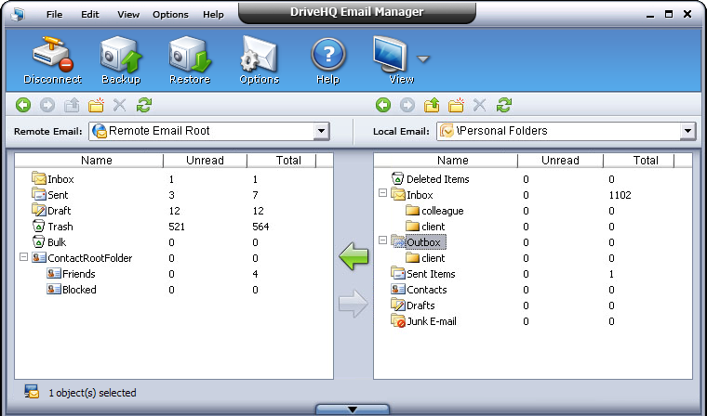Go back in the remote email pane
Viewport: 707px width, 416px height.
click(23, 105)
